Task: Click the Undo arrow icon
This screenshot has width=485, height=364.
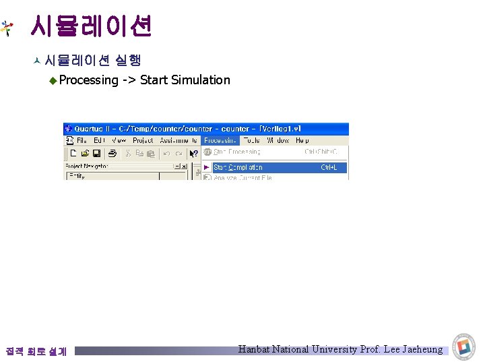Action: click(167, 154)
